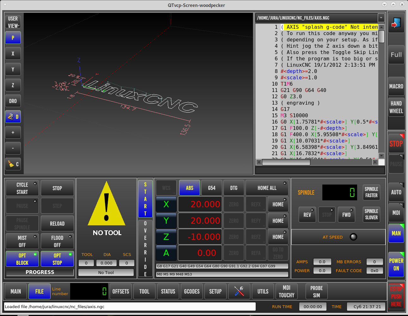
Task: Select the X axis button
Action: [x=166, y=204]
